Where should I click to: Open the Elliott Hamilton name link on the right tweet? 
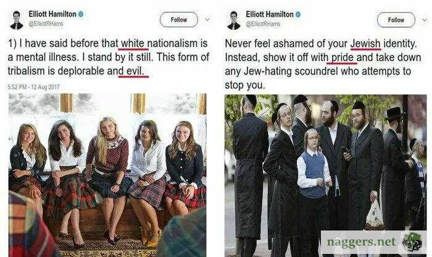(270, 14)
